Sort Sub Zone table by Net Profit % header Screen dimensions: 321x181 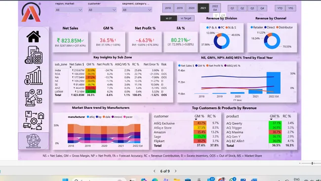coord(105,64)
